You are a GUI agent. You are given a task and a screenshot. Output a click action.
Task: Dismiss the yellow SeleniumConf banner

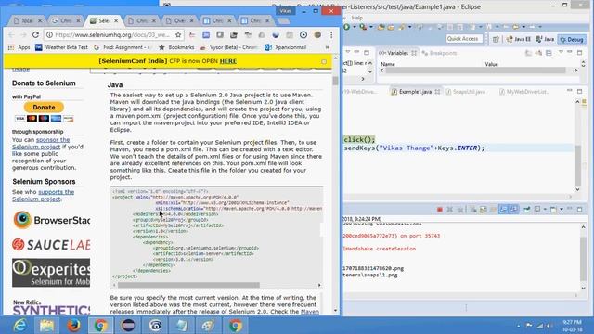pos(324,61)
